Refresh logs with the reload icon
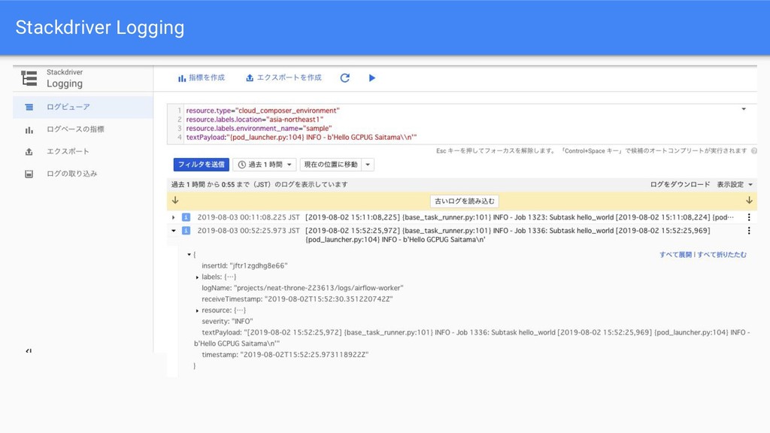770x433 pixels. 344,77
